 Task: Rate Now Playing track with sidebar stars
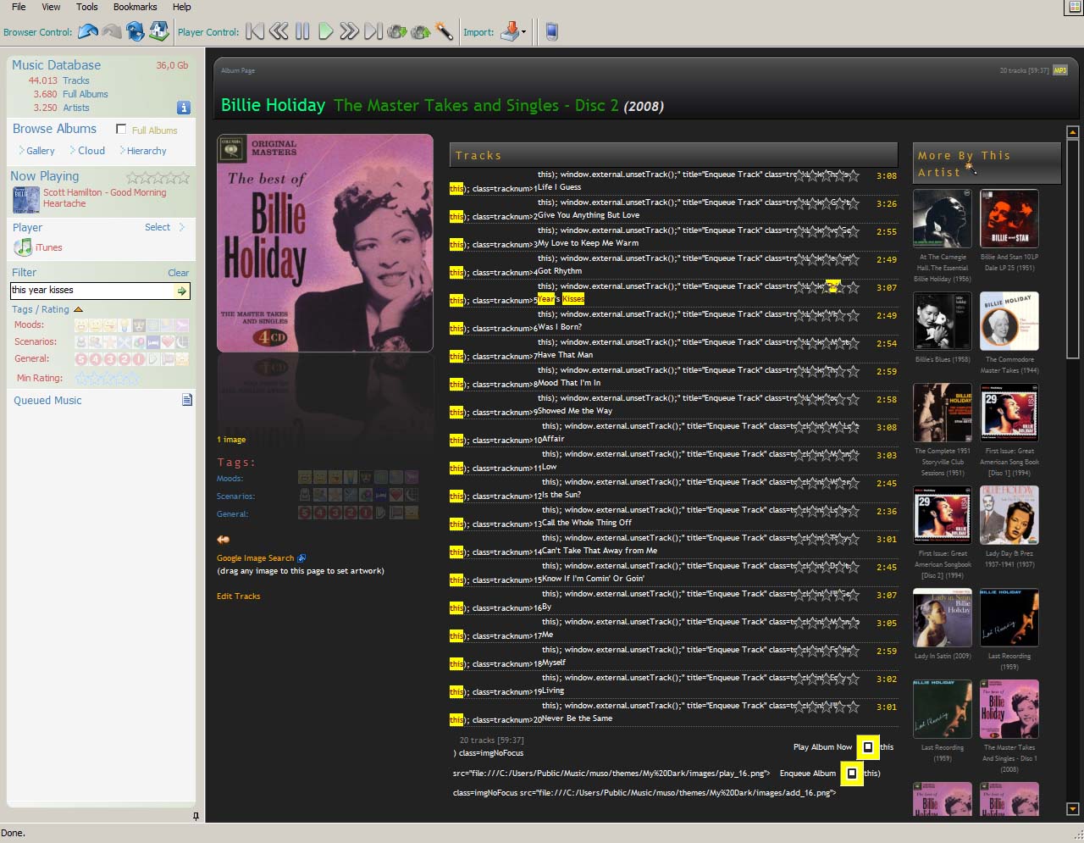(x=158, y=178)
